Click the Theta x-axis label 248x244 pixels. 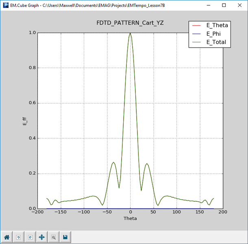[130, 218]
